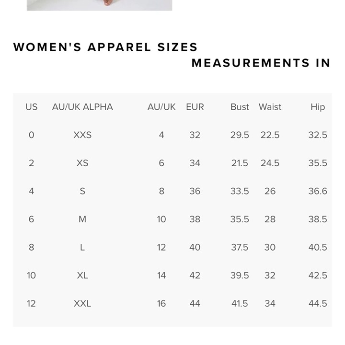Click the Measurements In heading text
The width and height of the screenshot is (345, 345).
[261, 63]
